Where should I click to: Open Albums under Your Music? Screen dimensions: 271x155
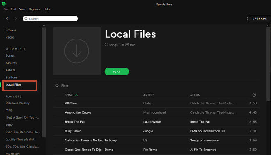11,63
